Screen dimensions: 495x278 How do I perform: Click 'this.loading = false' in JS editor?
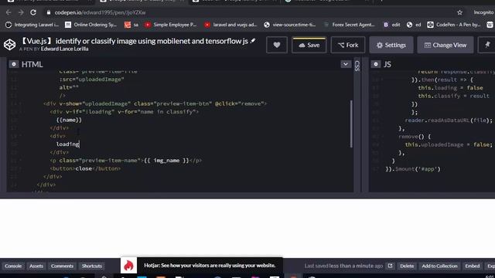450,88
